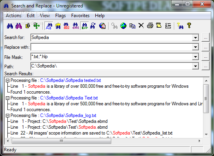
Task: Open the yellow scroll script icon
Action: click(159, 25)
